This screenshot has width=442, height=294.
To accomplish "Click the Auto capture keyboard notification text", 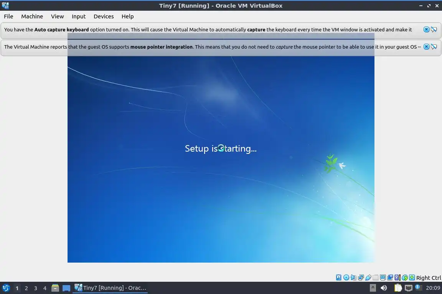I will [208, 29].
